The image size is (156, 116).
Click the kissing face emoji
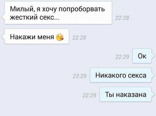click(60, 37)
